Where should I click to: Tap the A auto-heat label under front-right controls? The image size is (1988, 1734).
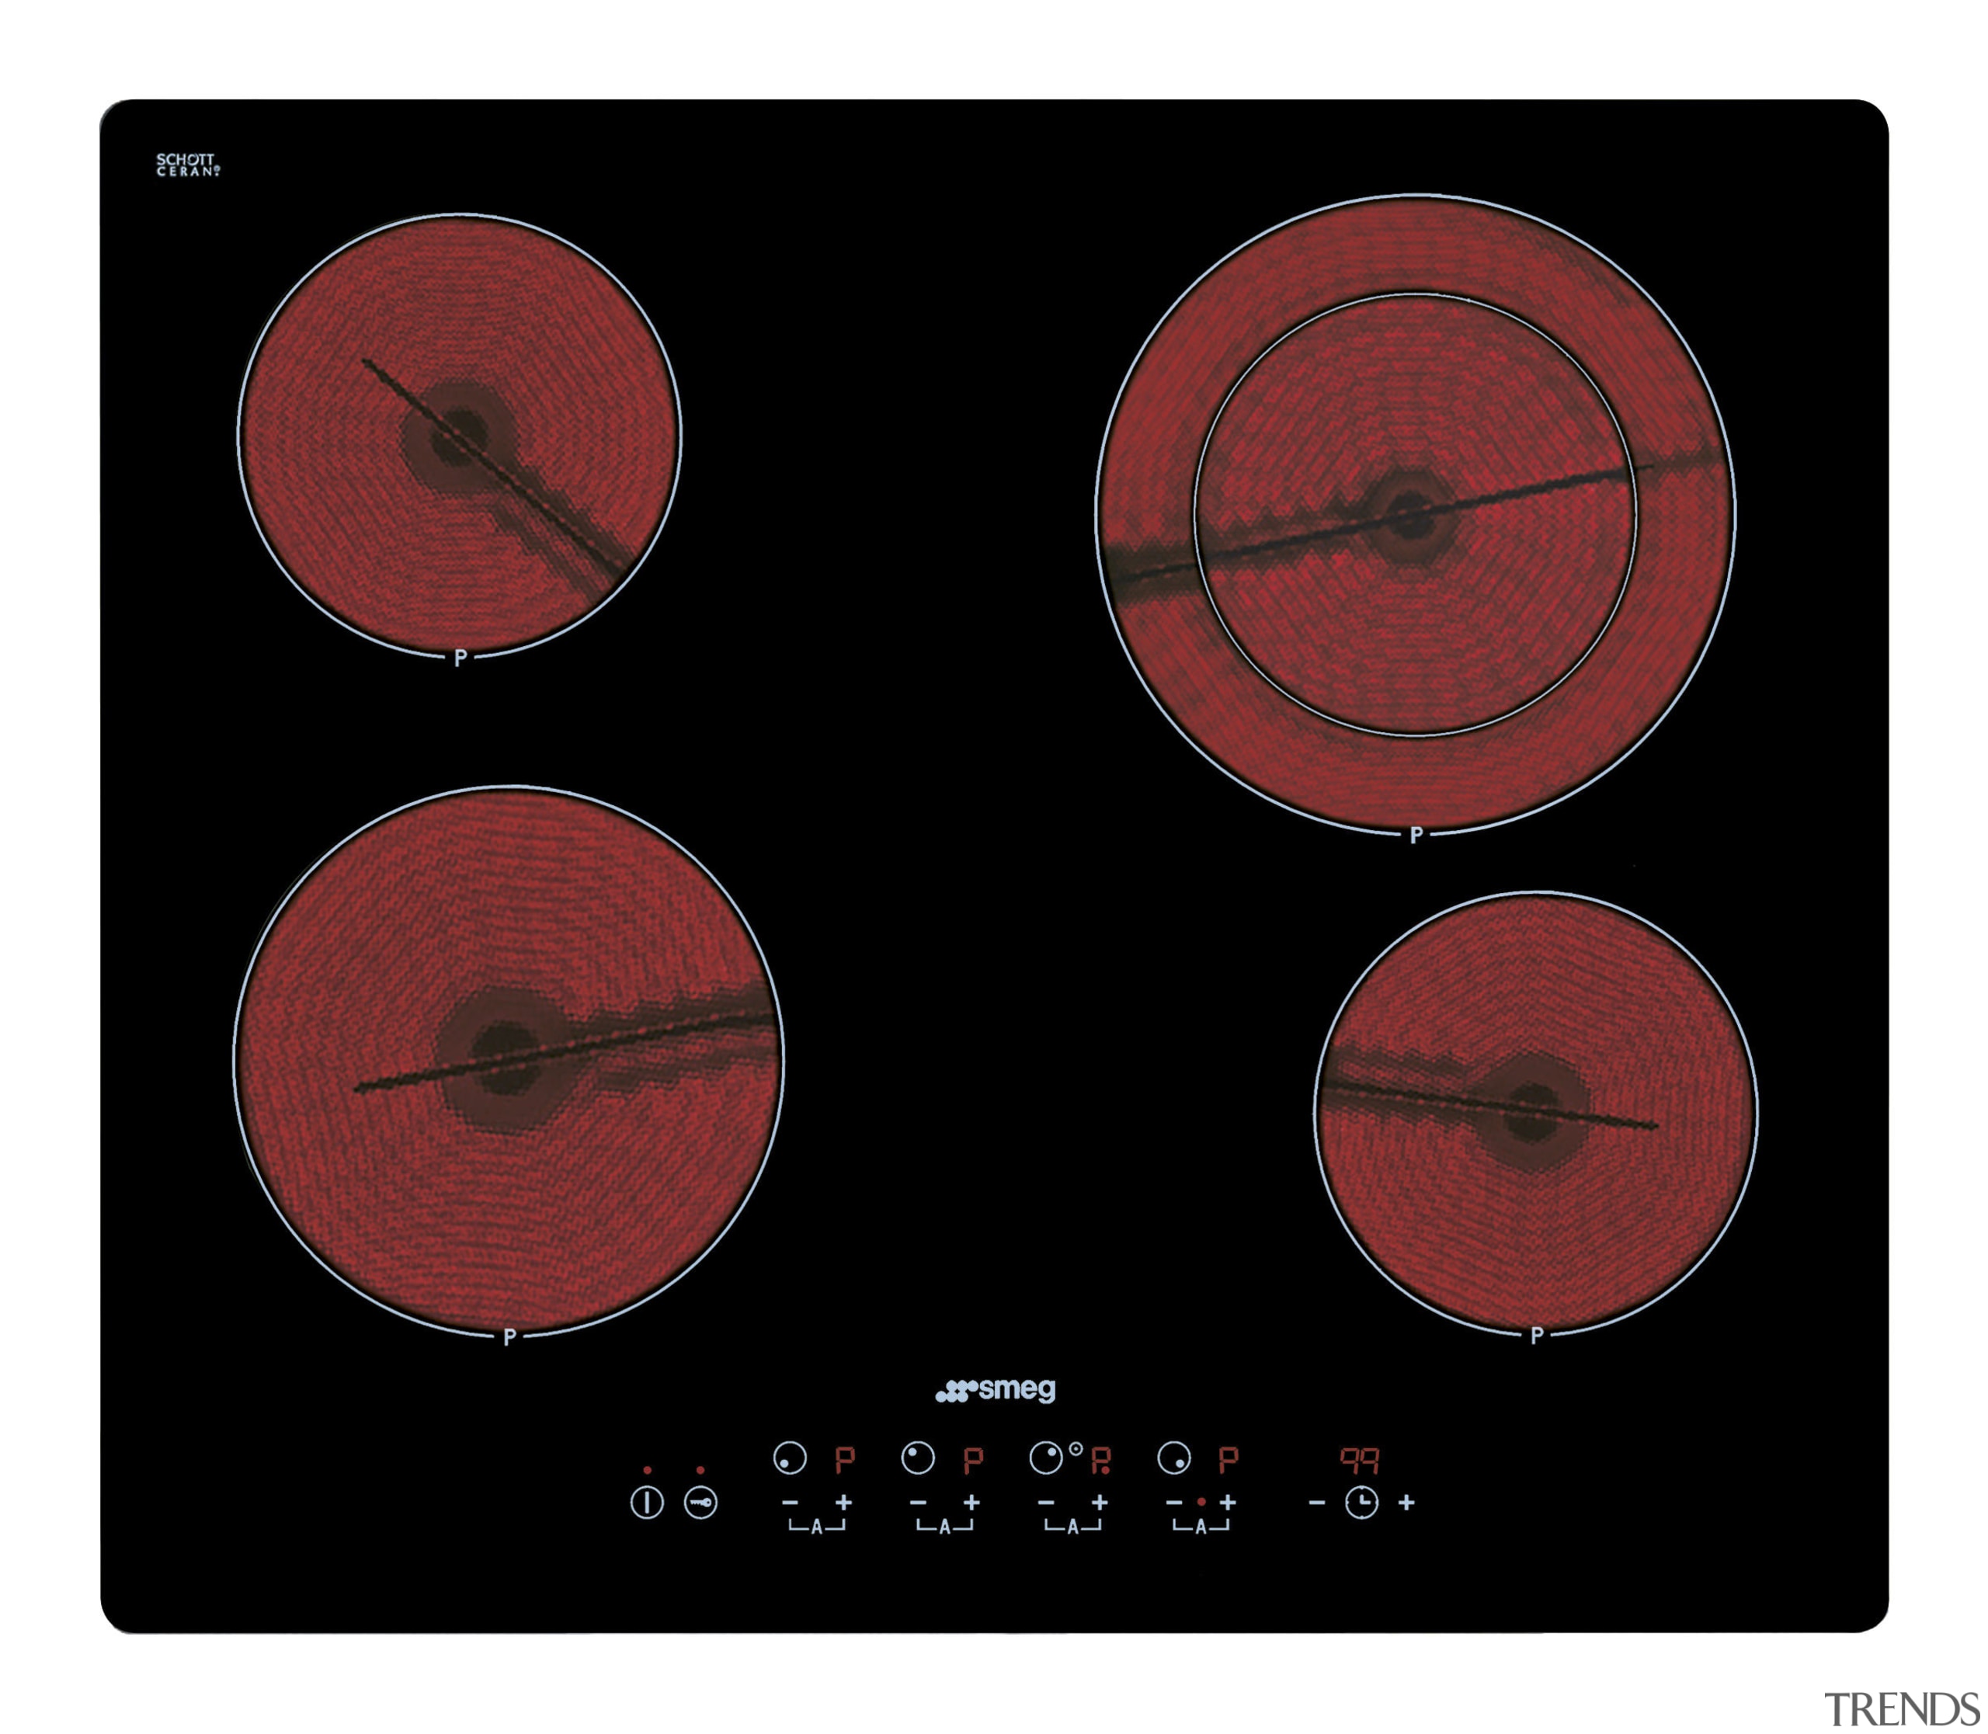(1201, 1528)
